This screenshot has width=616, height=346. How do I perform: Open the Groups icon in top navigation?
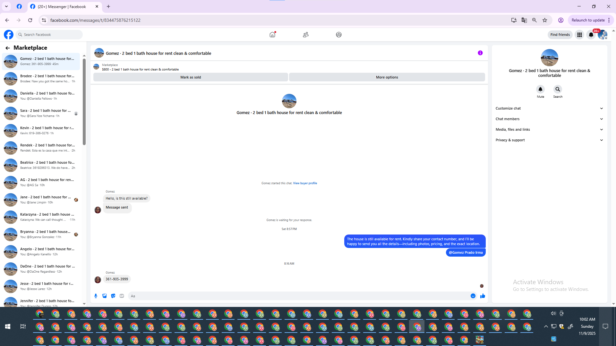(339, 35)
